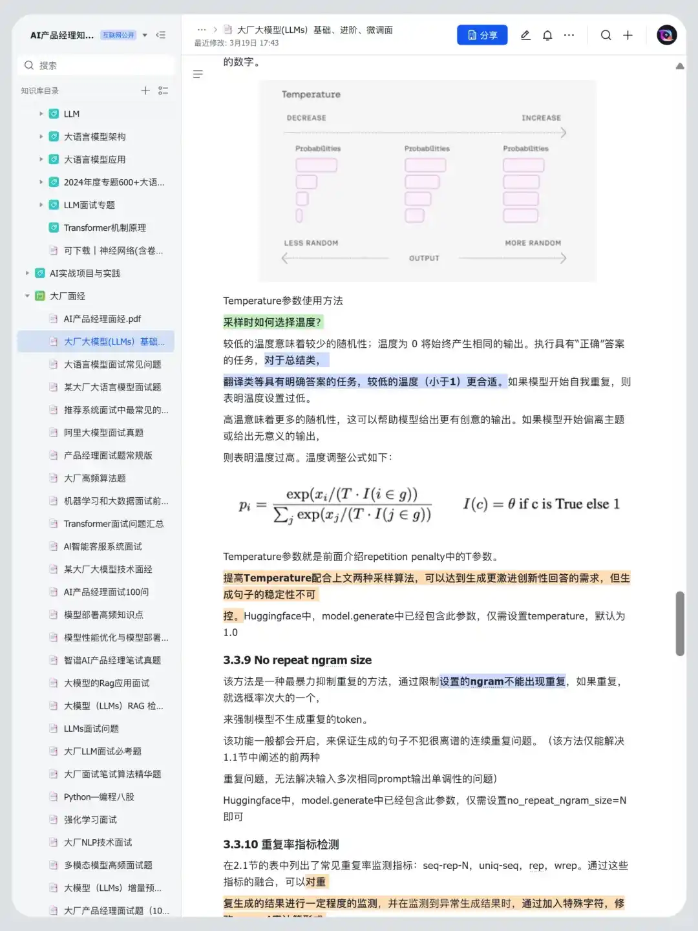The height and width of the screenshot is (931, 698).
Task: Click the 分享 share button
Action: coord(482,35)
